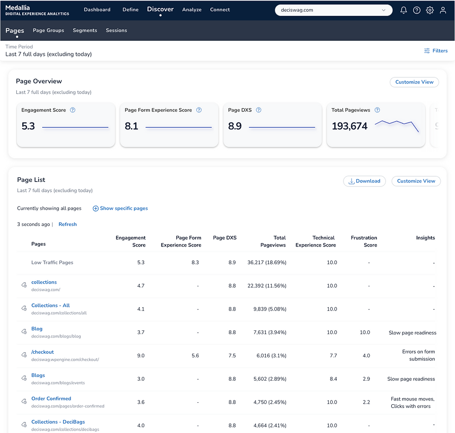Screen dimensions: 455x433
Task: Open the Blogs page link
Action: coord(38,375)
